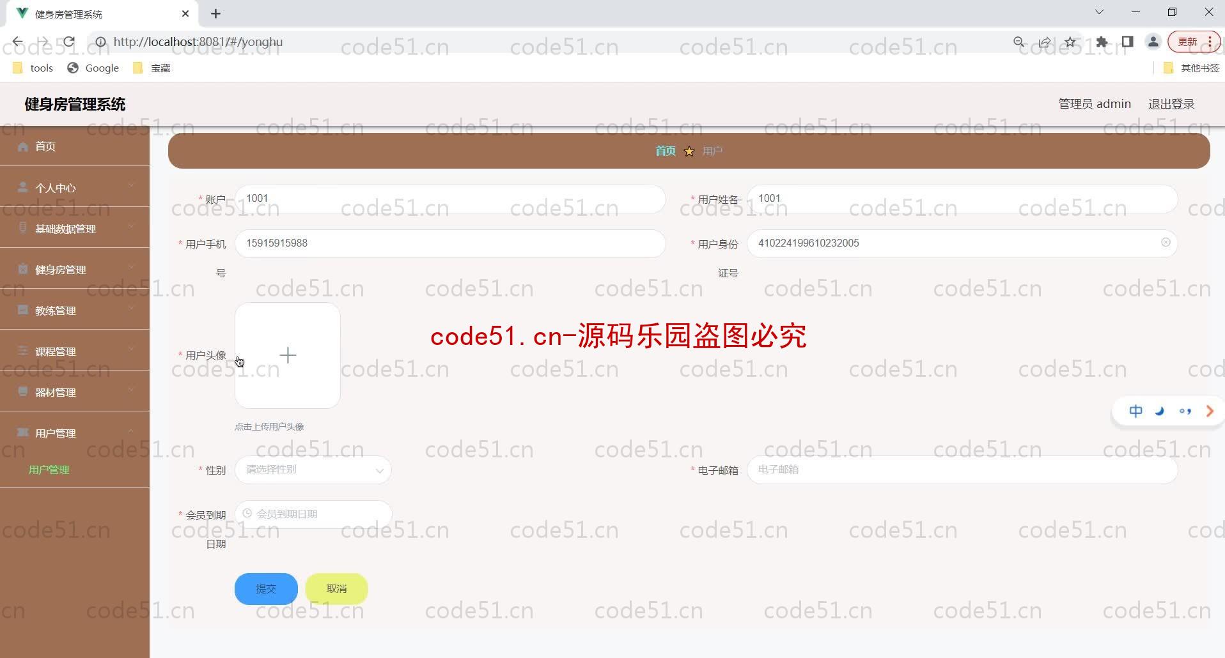Close the 健身房管理系统 tab

[x=185, y=13]
